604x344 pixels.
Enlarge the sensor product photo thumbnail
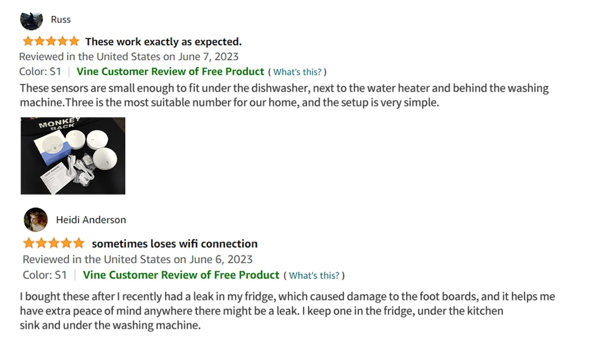pos(73,155)
